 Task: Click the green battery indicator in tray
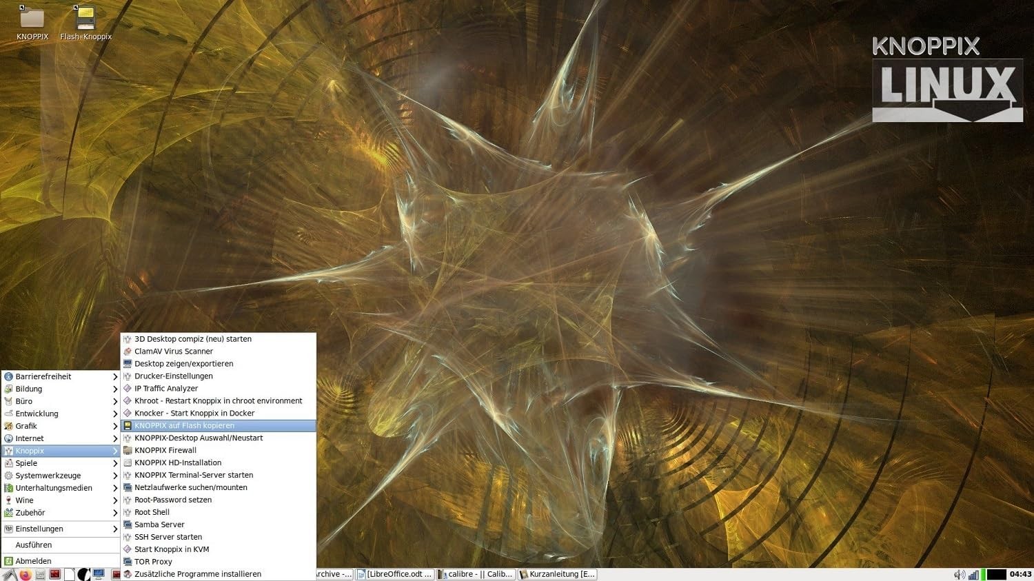(x=984, y=575)
